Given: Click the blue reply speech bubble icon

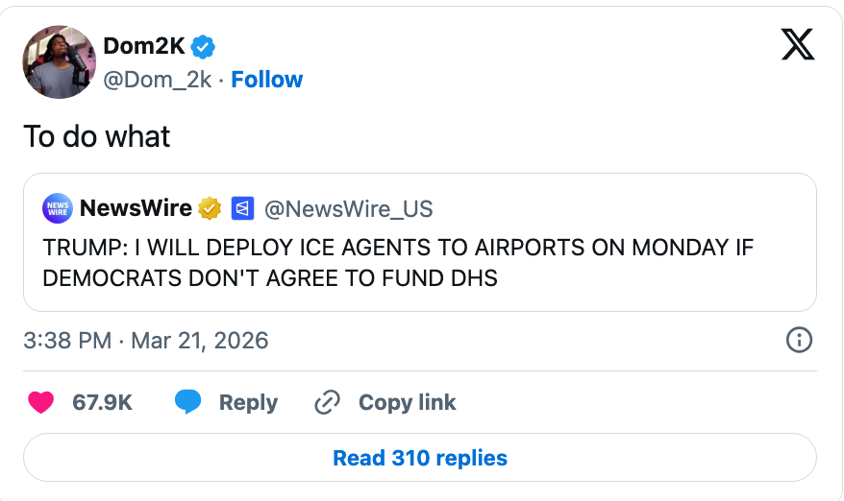Looking at the screenshot, I should point(188,402).
